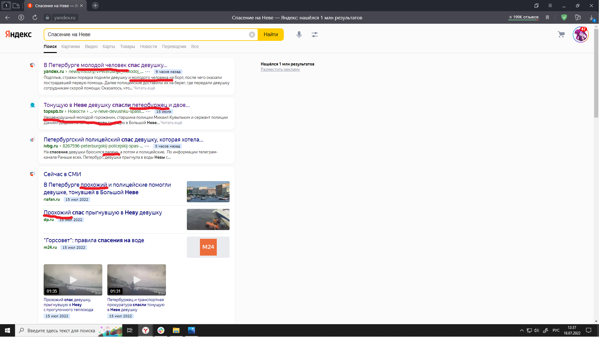Open options dots for yandex.ru result
The width and height of the screenshot is (602, 341).
point(148,72)
